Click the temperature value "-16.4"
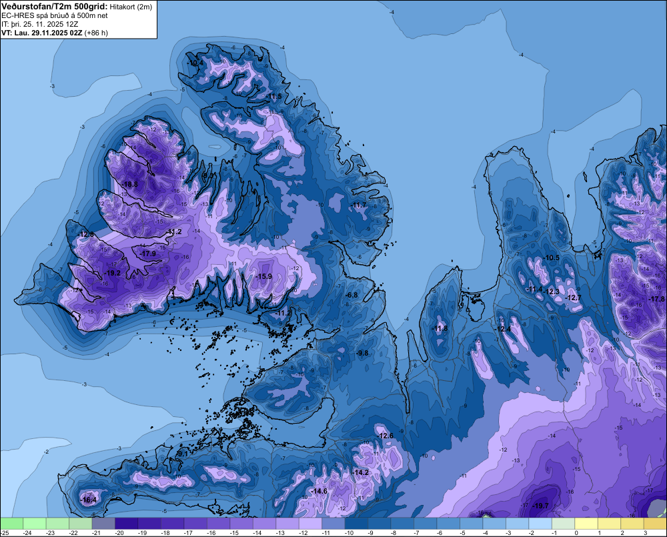 click(89, 500)
